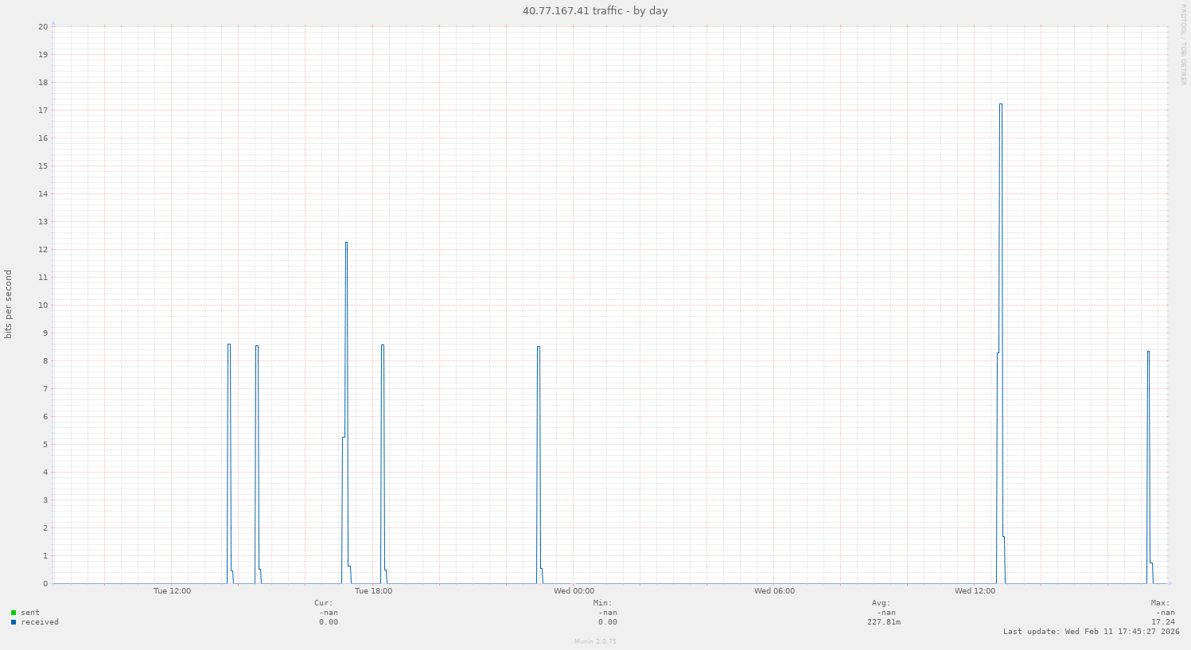Select the 'sent' legend label

[x=30, y=613]
